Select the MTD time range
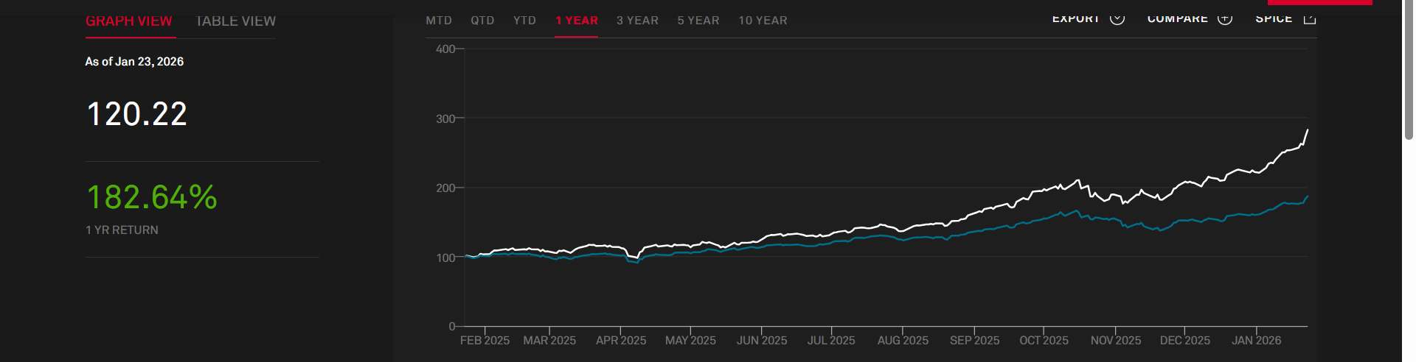Viewport: 1416px width, 362px height. click(439, 21)
